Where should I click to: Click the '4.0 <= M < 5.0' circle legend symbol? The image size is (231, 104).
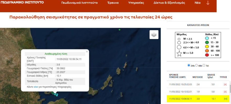pos(179,47)
